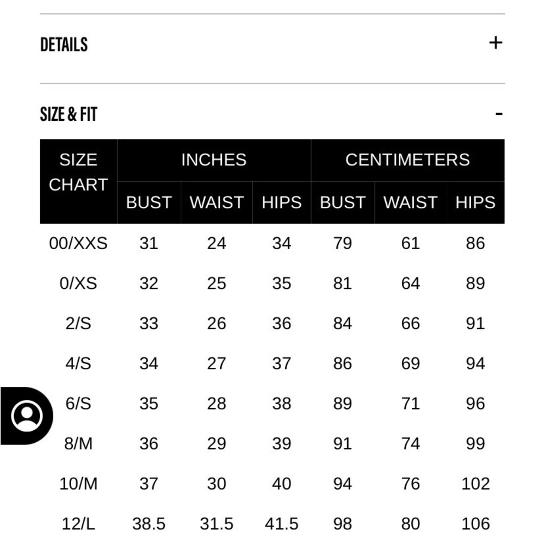Collapse the Size & Fit section
This screenshot has width=544, height=544.
pyautogui.click(x=499, y=114)
